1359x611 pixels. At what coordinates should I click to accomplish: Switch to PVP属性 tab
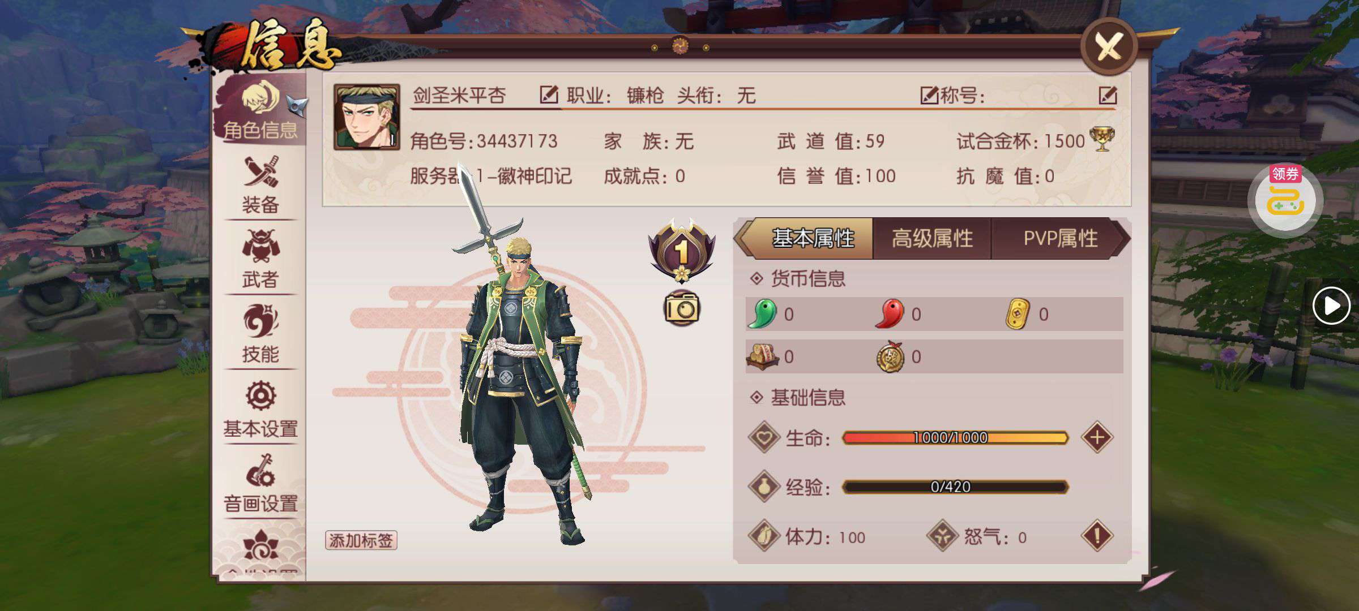click(1060, 239)
